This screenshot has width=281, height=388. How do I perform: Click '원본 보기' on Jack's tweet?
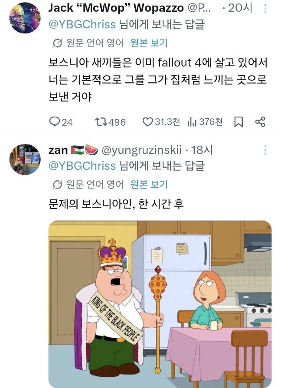click(x=149, y=43)
